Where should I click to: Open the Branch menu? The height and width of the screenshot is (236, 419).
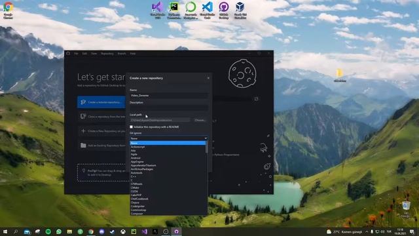[x=122, y=54]
